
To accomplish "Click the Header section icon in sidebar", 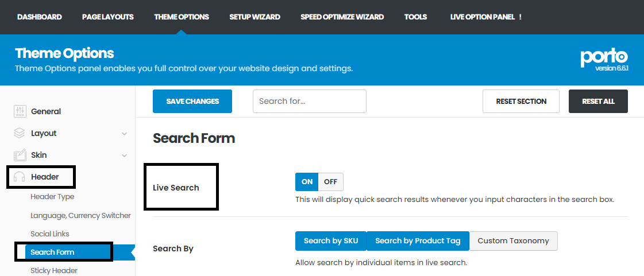I will (x=20, y=177).
